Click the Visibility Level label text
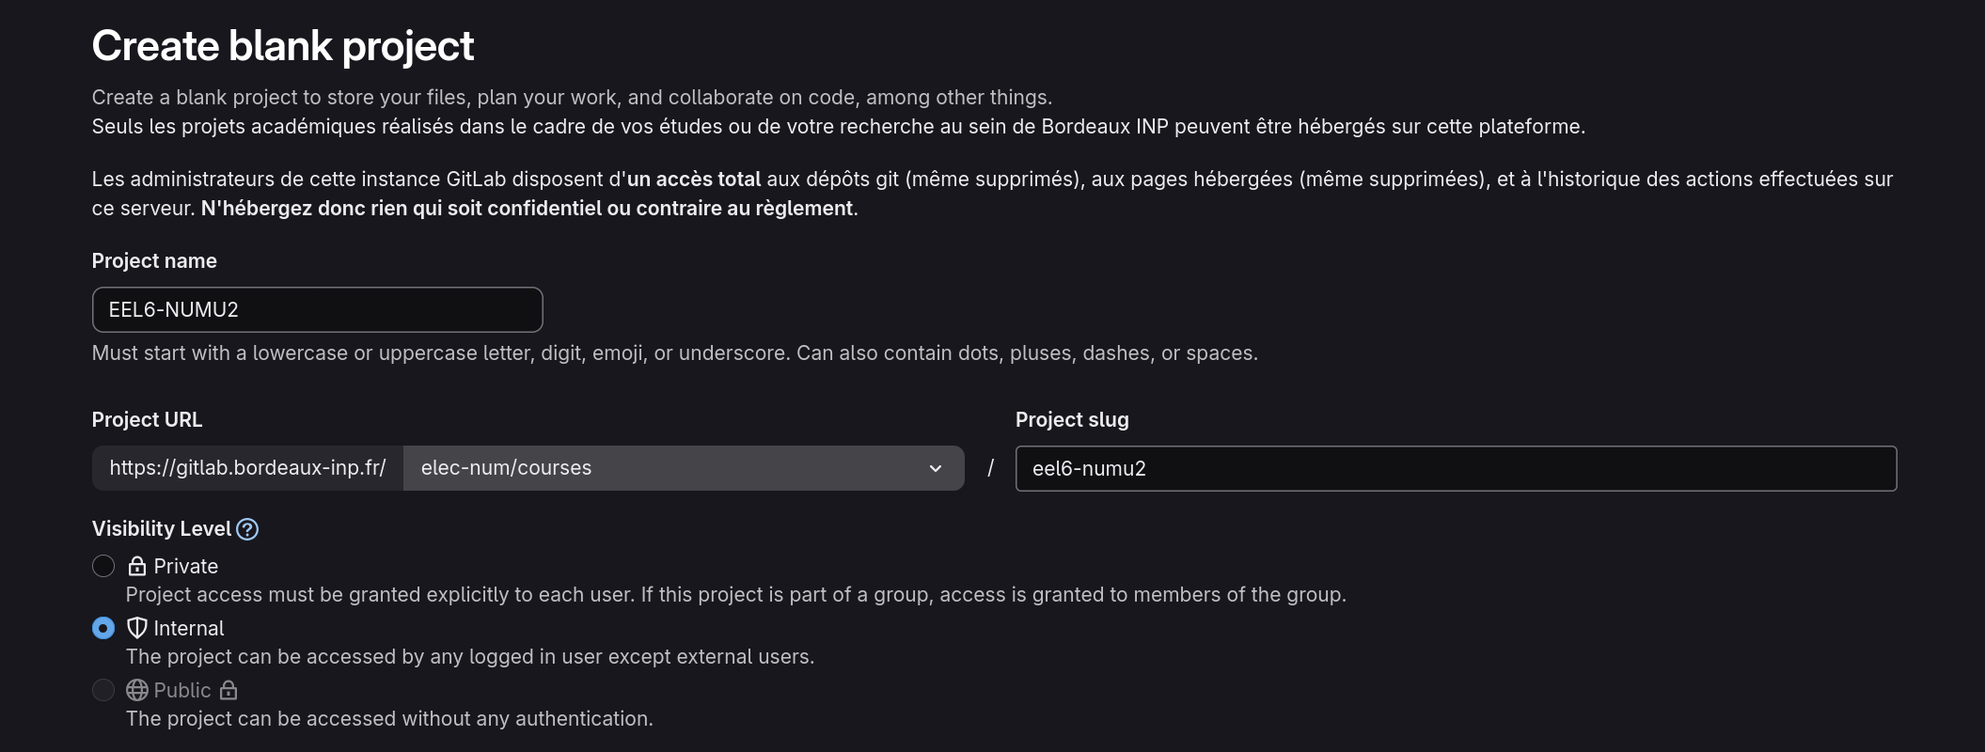The width and height of the screenshot is (1985, 752). tap(161, 528)
